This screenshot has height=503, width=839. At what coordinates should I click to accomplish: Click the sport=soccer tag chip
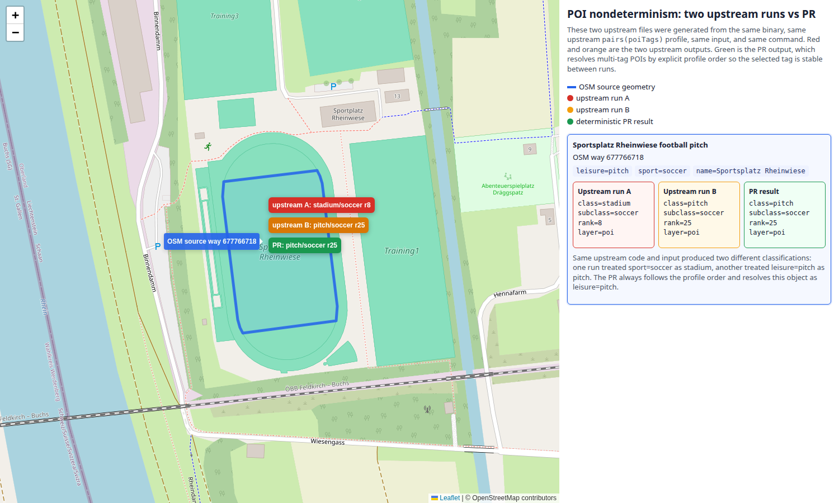point(662,171)
